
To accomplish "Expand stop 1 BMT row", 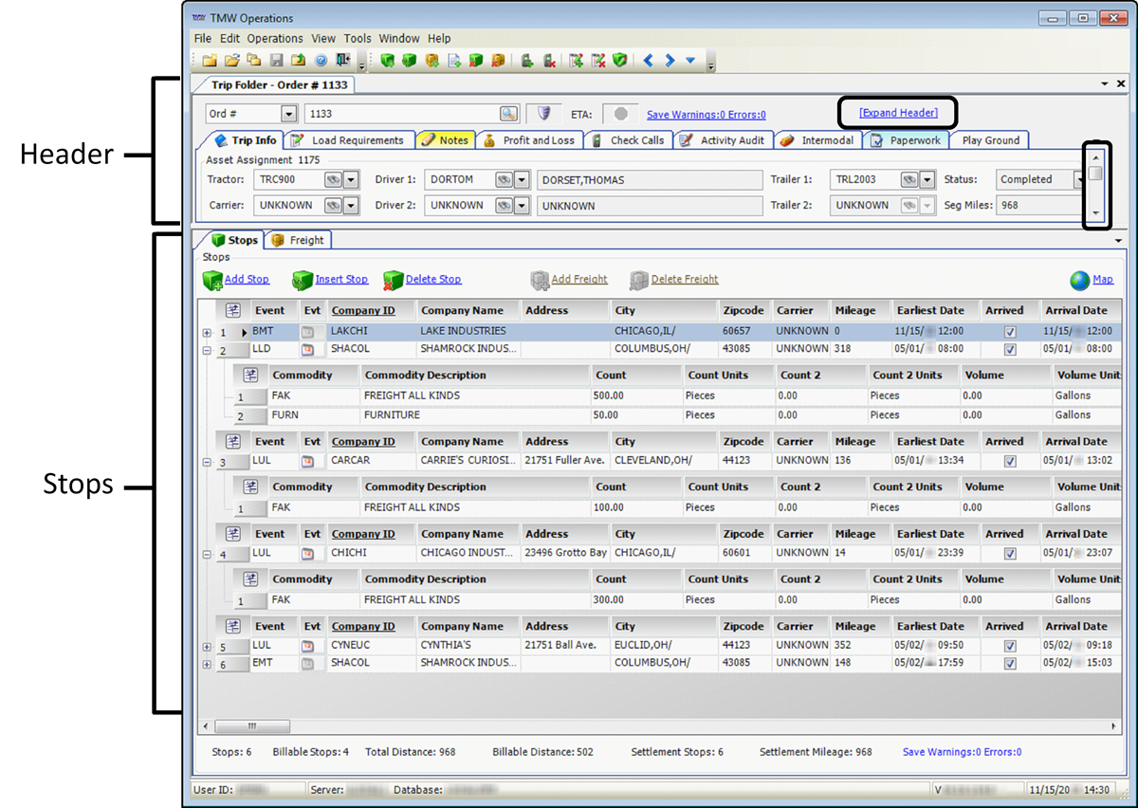I will coord(206,333).
